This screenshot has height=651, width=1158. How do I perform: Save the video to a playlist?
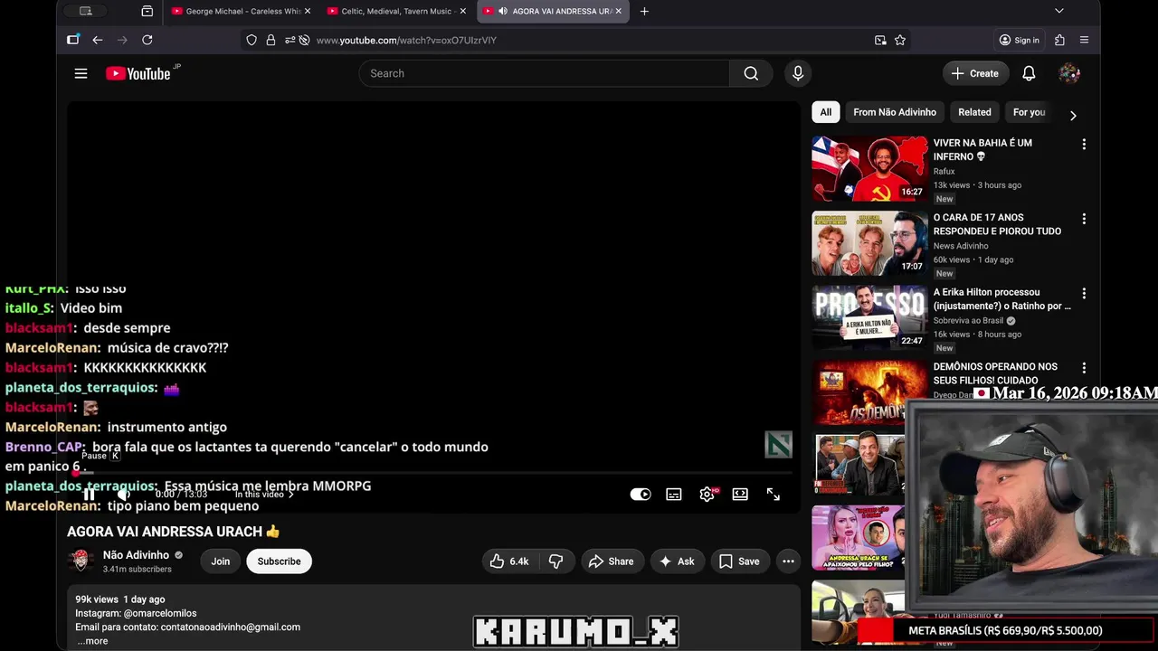pyautogui.click(x=739, y=561)
